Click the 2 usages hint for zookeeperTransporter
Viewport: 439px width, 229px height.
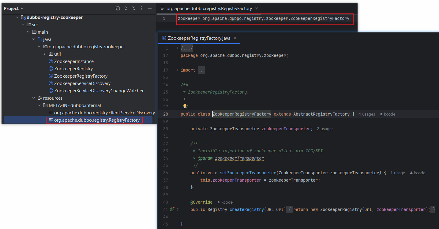325,129
